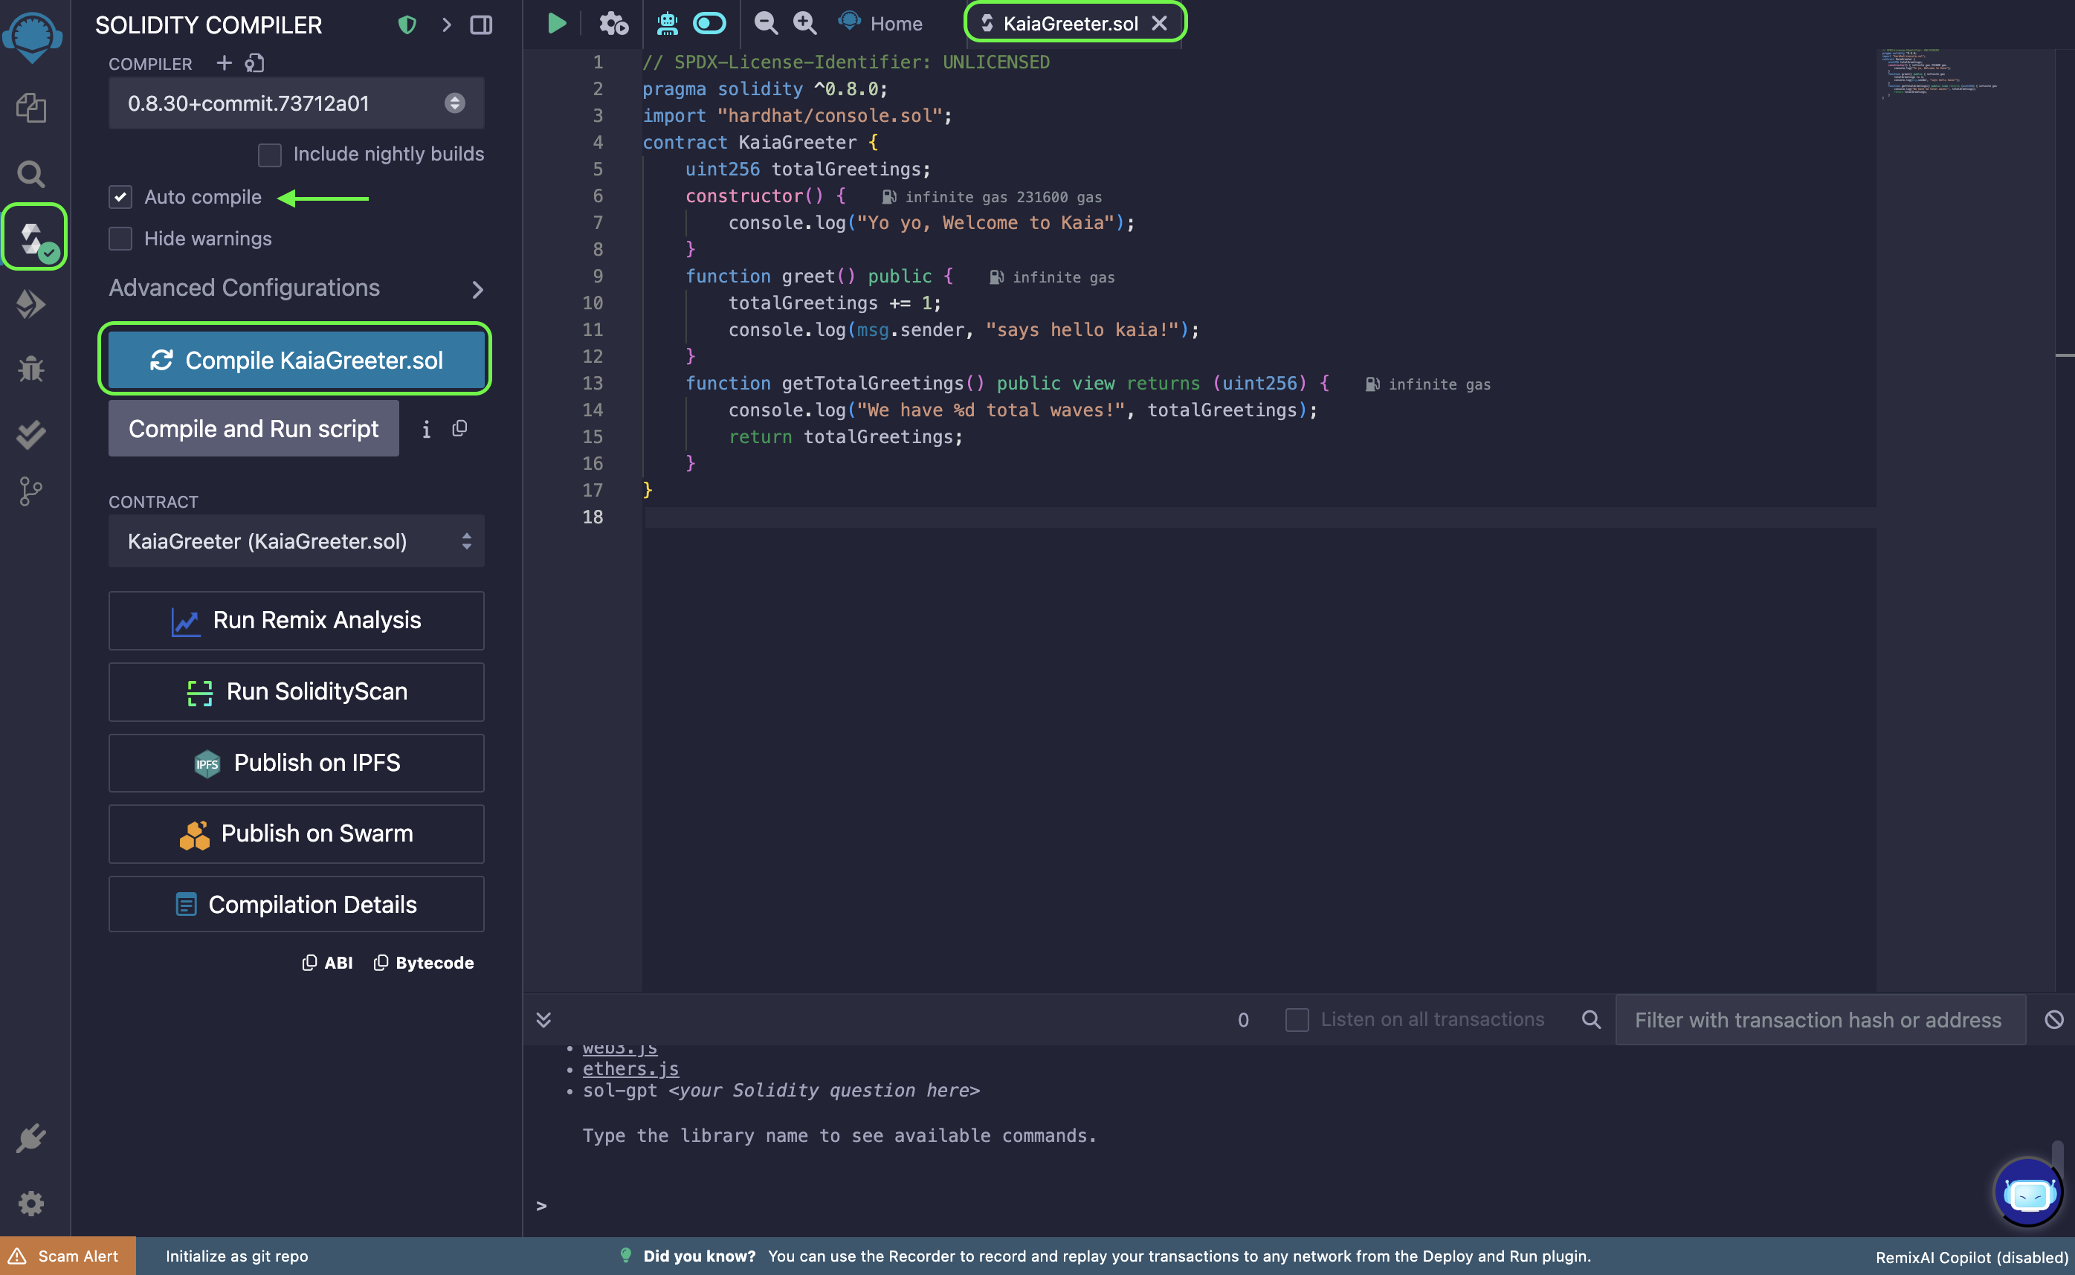Enable Listen on all transactions checkbox
The width and height of the screenshot is (2075, 1275).
tap(1297, 1020)
